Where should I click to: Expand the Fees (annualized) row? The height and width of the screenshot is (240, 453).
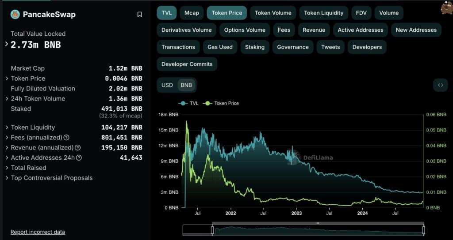click(x=7, y=138)
